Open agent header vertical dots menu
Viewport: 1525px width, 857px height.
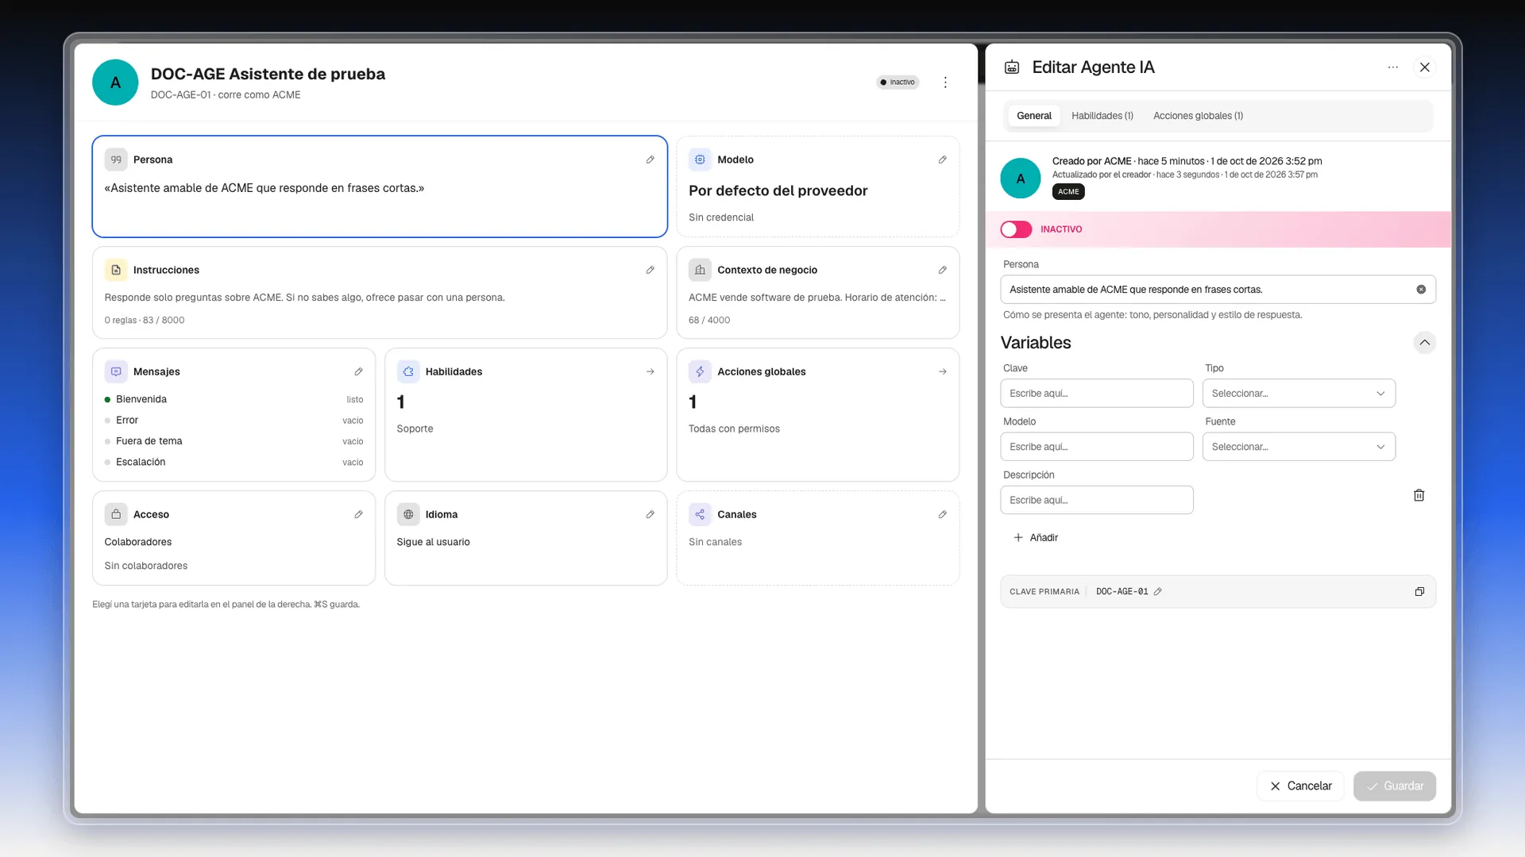945,83
